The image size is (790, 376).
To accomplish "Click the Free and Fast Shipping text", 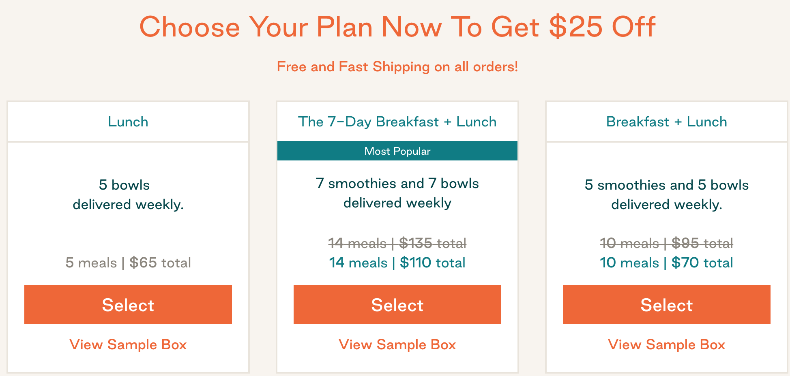I will (397, 66).
